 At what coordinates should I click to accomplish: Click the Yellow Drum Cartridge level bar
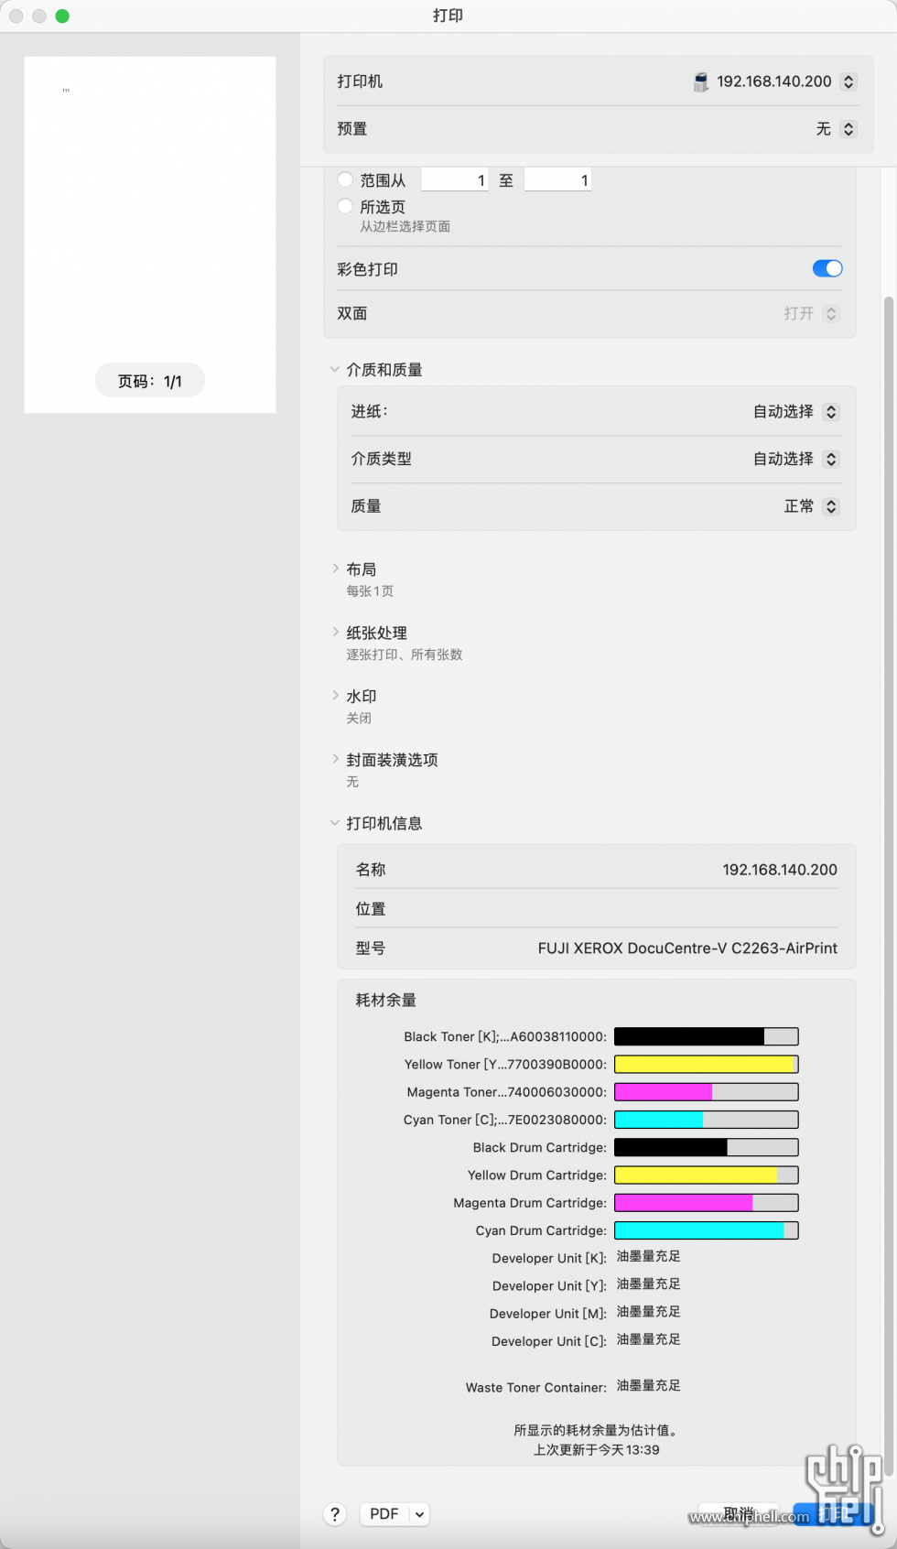pos(707,1175)
